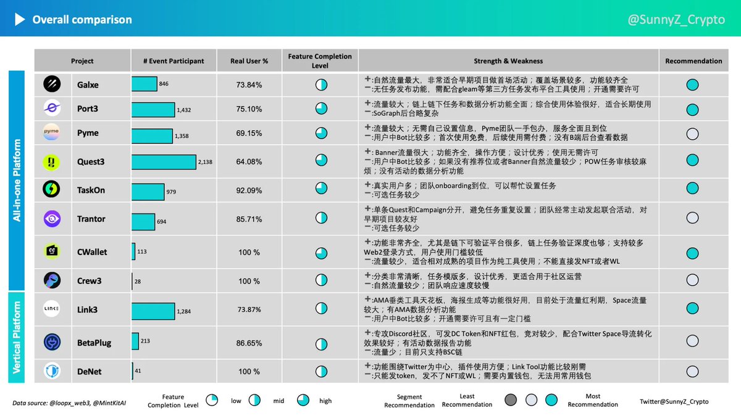Click Pyme's empty recommendation circle
The width and height of the screenshot is (741, 416).
(x=693, y=133)
